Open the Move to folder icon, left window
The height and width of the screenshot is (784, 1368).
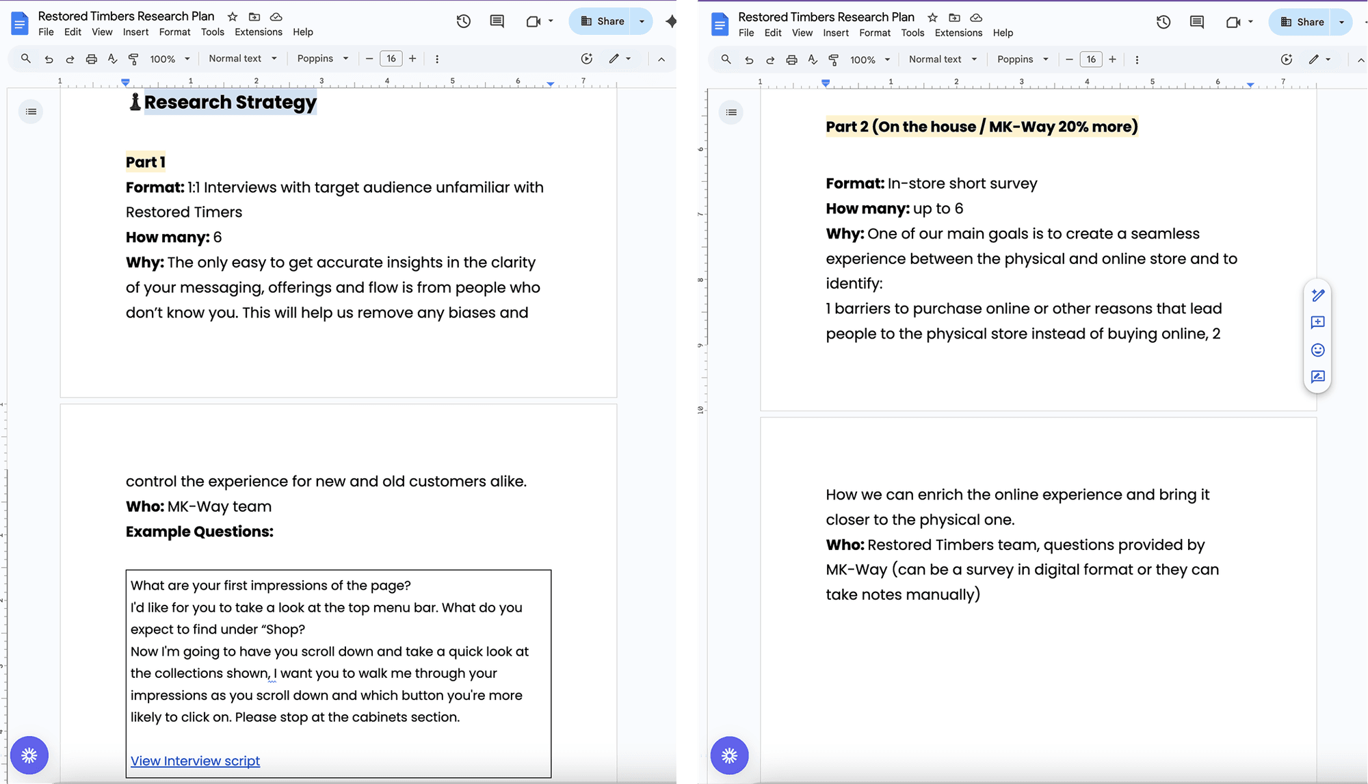click(254, 16)
